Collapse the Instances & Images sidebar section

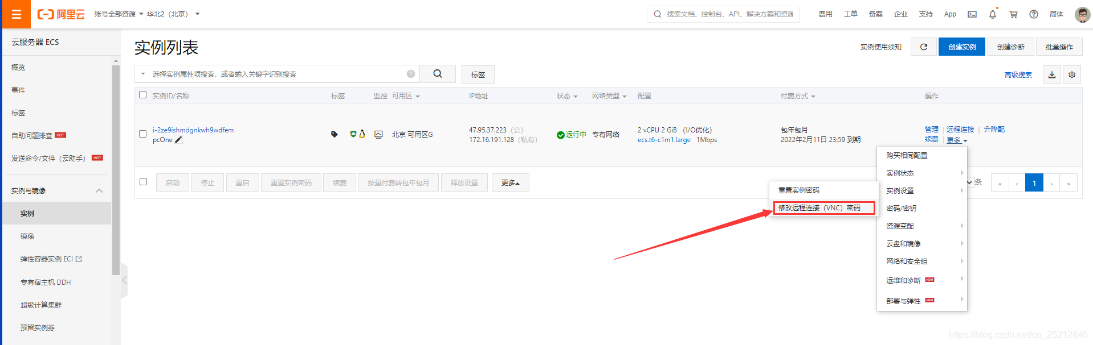point(99,191)
